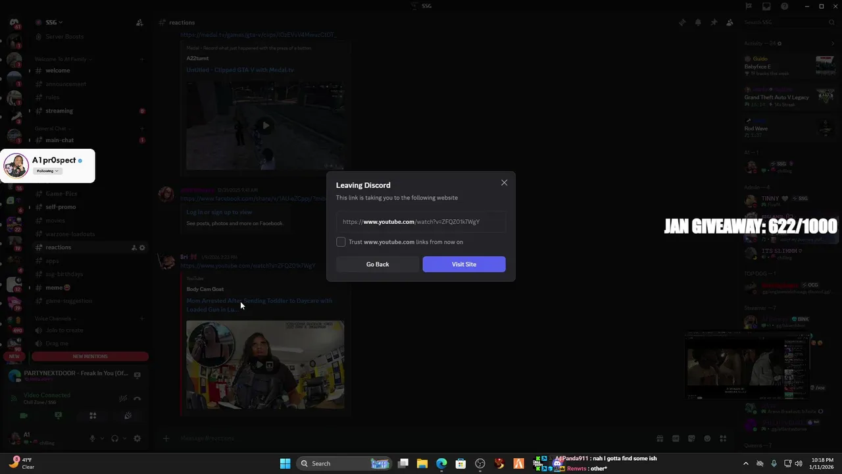Toggle notification bell in channel header
The image size is (842, 474).
point(698,22)
